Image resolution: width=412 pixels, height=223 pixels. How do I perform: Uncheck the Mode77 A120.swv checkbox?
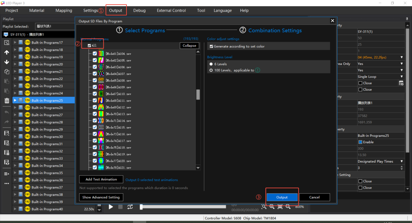[95, 161]
